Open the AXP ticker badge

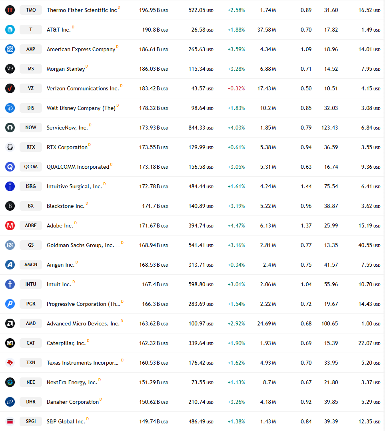click(31, 49)
